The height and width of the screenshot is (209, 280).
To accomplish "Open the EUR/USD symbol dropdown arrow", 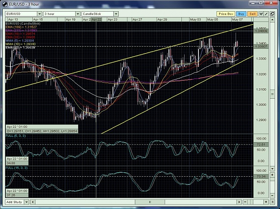I will coord(39,14).
